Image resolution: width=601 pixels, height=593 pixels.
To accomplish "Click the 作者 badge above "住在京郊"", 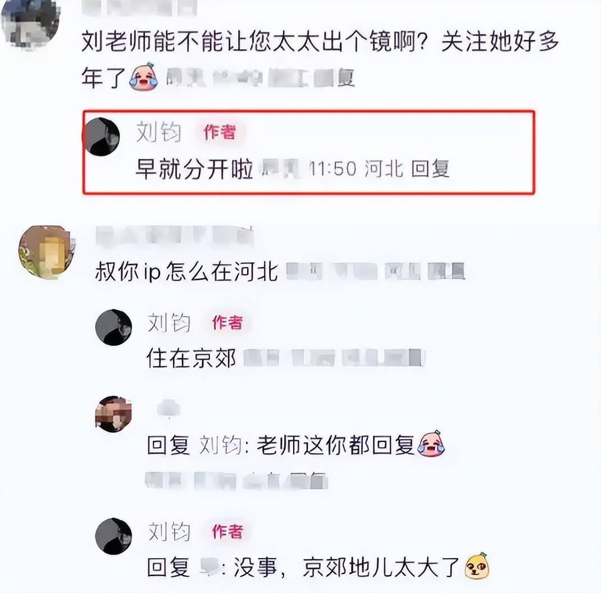I will click(227, 322).
